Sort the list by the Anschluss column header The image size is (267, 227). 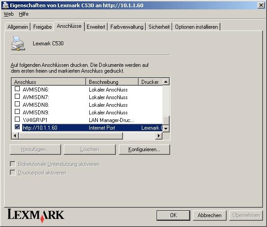tap(49, 82)
